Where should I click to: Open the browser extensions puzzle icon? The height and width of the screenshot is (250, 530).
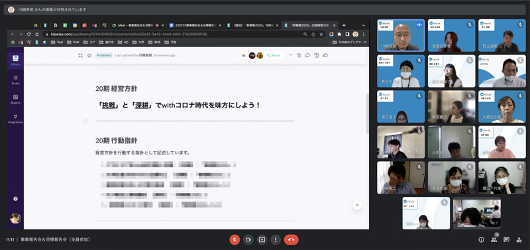pos(339,34)
